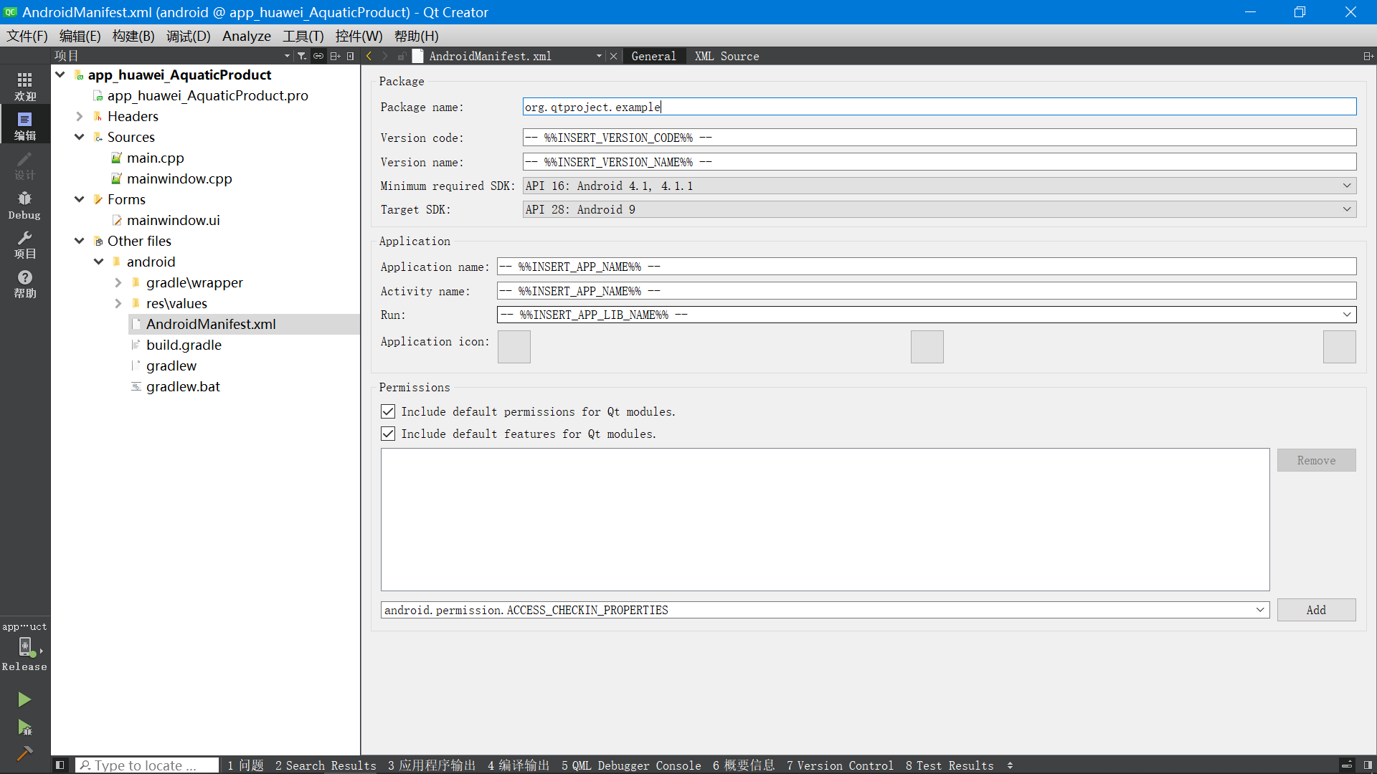Screen dimensions: 1377x774
Task: Click Remove permission button
Action: (x=1315, y=459)
